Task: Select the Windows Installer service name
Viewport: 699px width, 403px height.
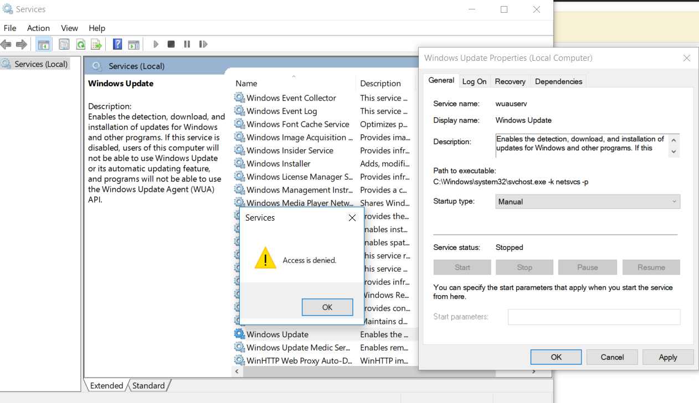Action: [279, 164]
